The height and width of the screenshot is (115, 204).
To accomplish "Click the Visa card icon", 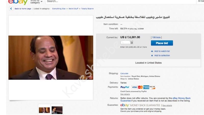I will (134, 87).
